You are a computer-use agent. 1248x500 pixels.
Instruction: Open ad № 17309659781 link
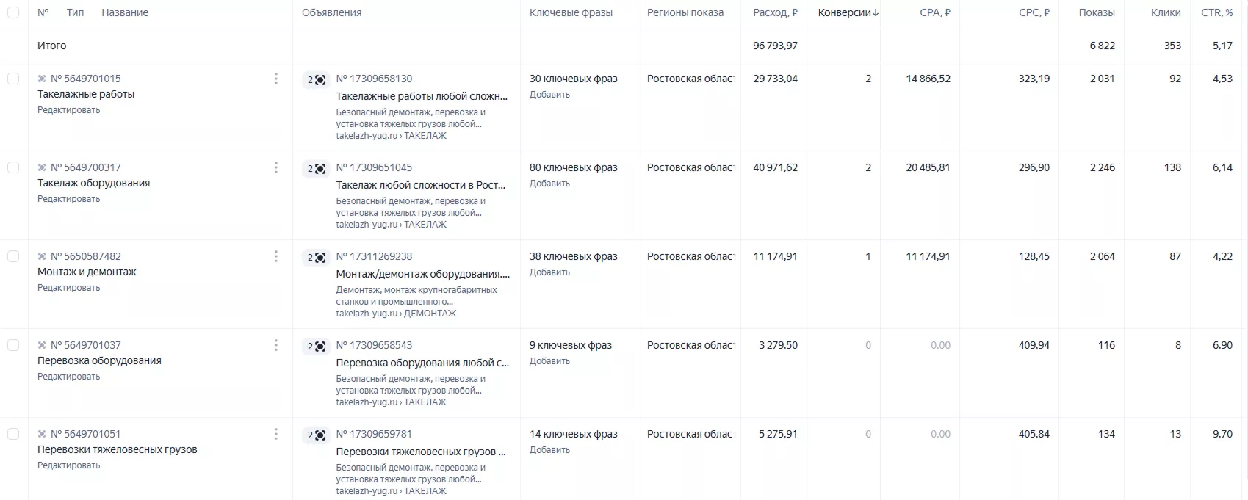tap(374, 434)
